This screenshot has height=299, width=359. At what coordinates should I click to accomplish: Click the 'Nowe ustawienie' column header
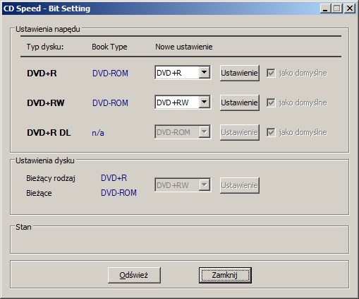point(184,47)
